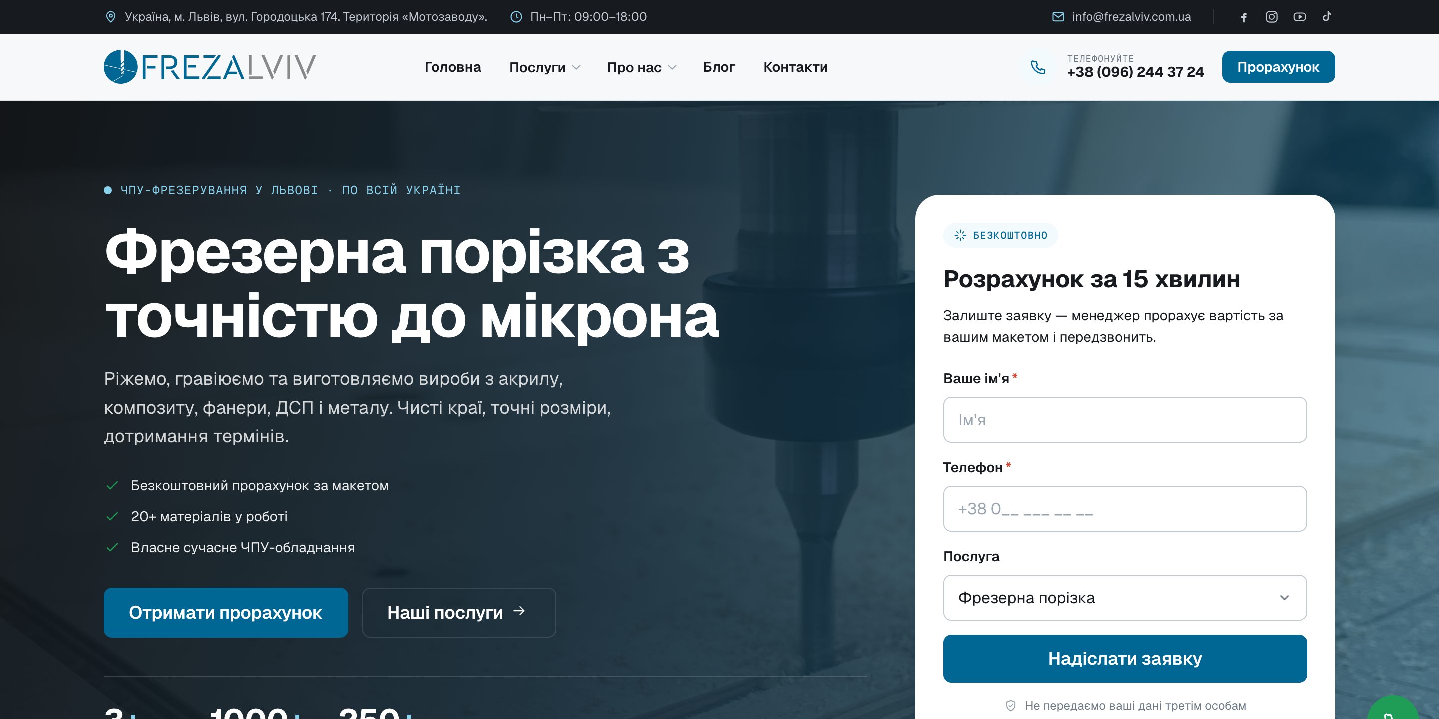Click the envelope email icon
The image size is (1439, 719).
[x=1058, y=17]
